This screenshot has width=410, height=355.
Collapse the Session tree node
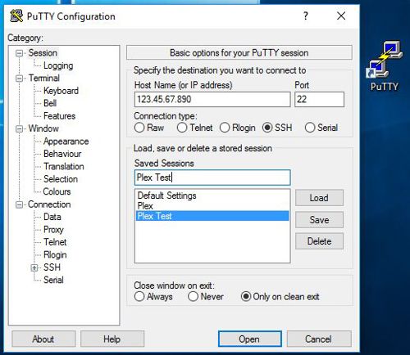tap(19, 53)
